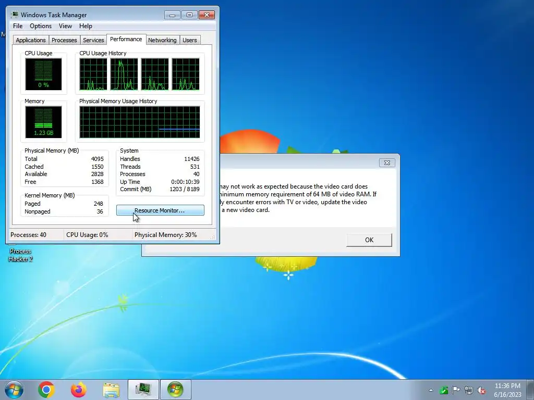The height and width of the screenshot is (400, 534).
Task: Click the first CPU Usage History graph
Action: pyautogui.click(x=93, y=74)
